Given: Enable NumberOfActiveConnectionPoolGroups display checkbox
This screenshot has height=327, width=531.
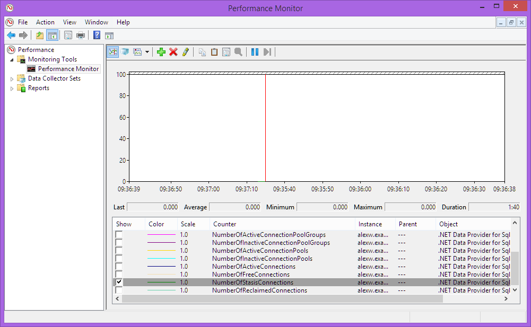Looking at the screenshot, I should coord(119,234).
